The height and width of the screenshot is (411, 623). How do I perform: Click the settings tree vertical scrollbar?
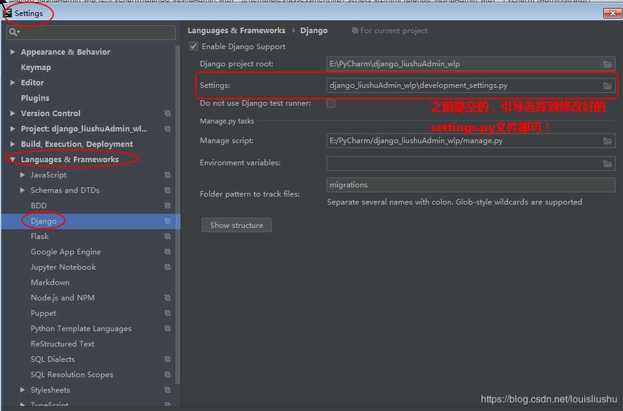pos(178,214)
